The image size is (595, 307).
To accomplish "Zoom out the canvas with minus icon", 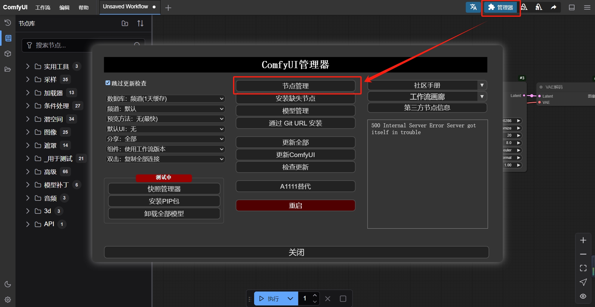I will click(x=583, y=254).
